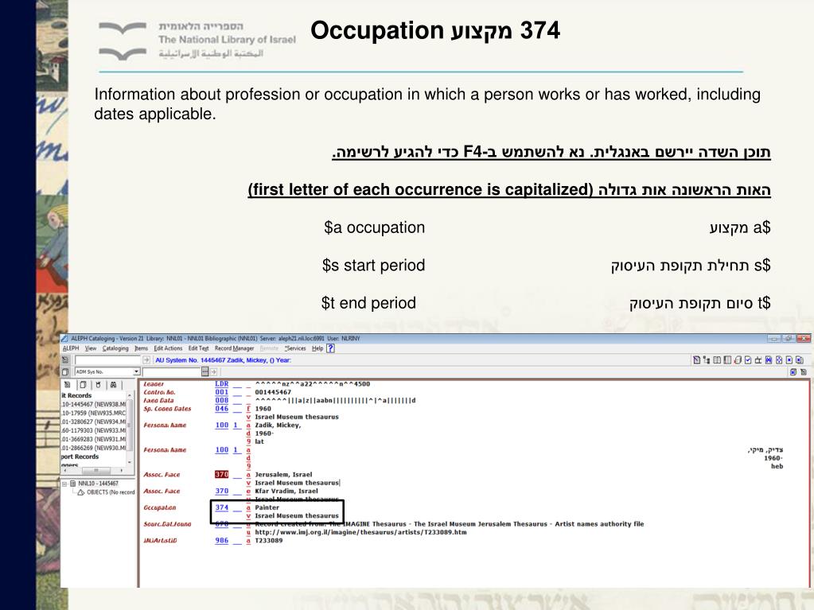Screen dimensions: 814x610
Task: Click the blue dotted record toolbar icon
Action: click(779, 360)
